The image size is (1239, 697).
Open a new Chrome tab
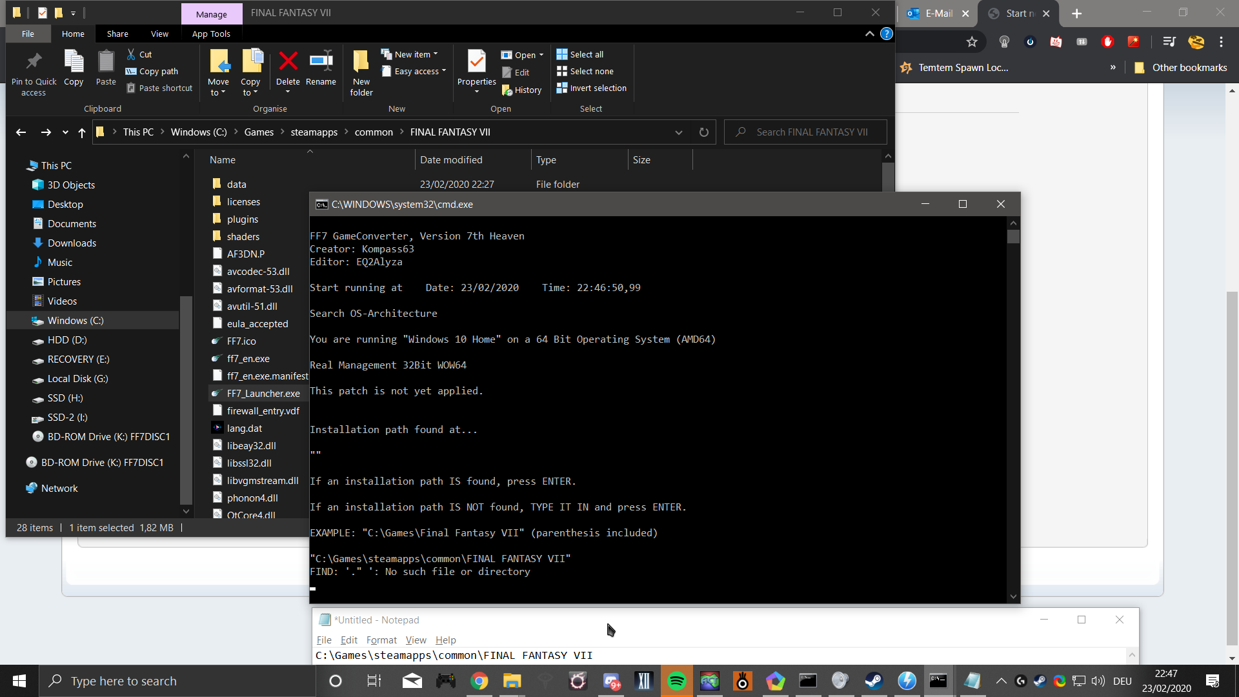[1076, 13]
